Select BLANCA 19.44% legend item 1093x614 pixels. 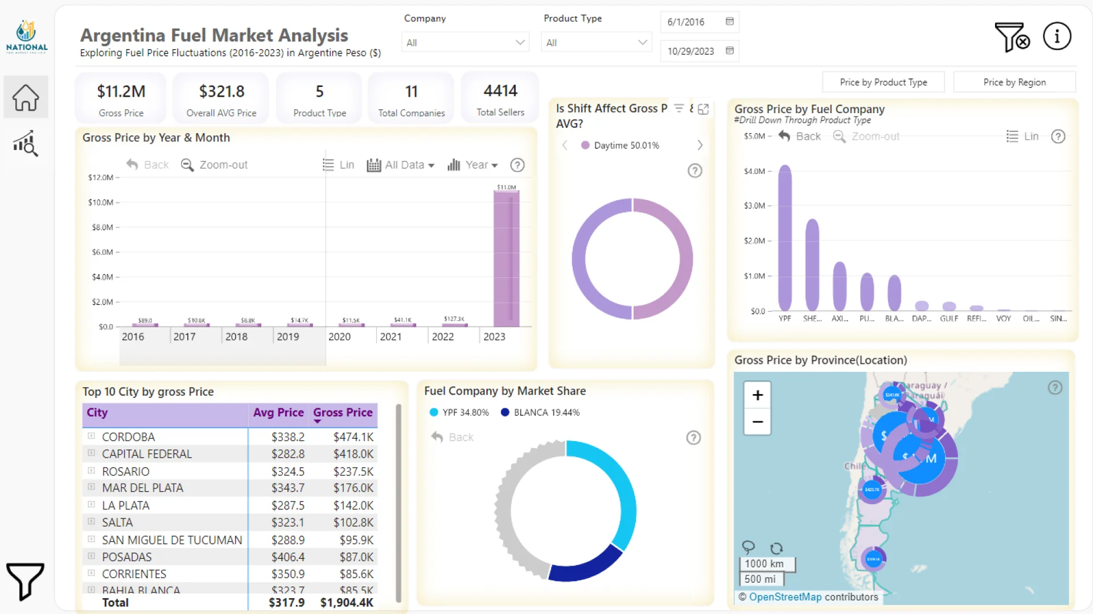pyautogui.click(x=540, y=413)
